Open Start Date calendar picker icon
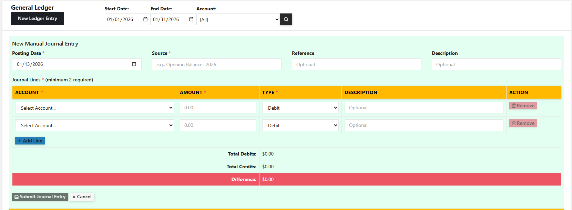 point(145,19)
